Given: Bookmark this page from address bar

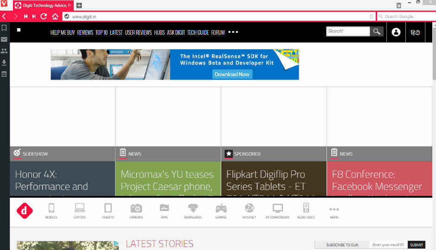Looking at the screenshot, I should 371,17.
